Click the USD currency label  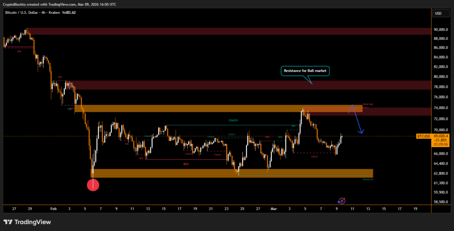tap(438, 13)
